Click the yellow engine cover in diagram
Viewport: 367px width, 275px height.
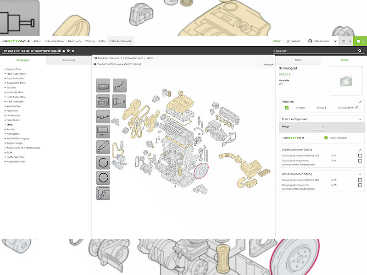(x=180, y=103)
